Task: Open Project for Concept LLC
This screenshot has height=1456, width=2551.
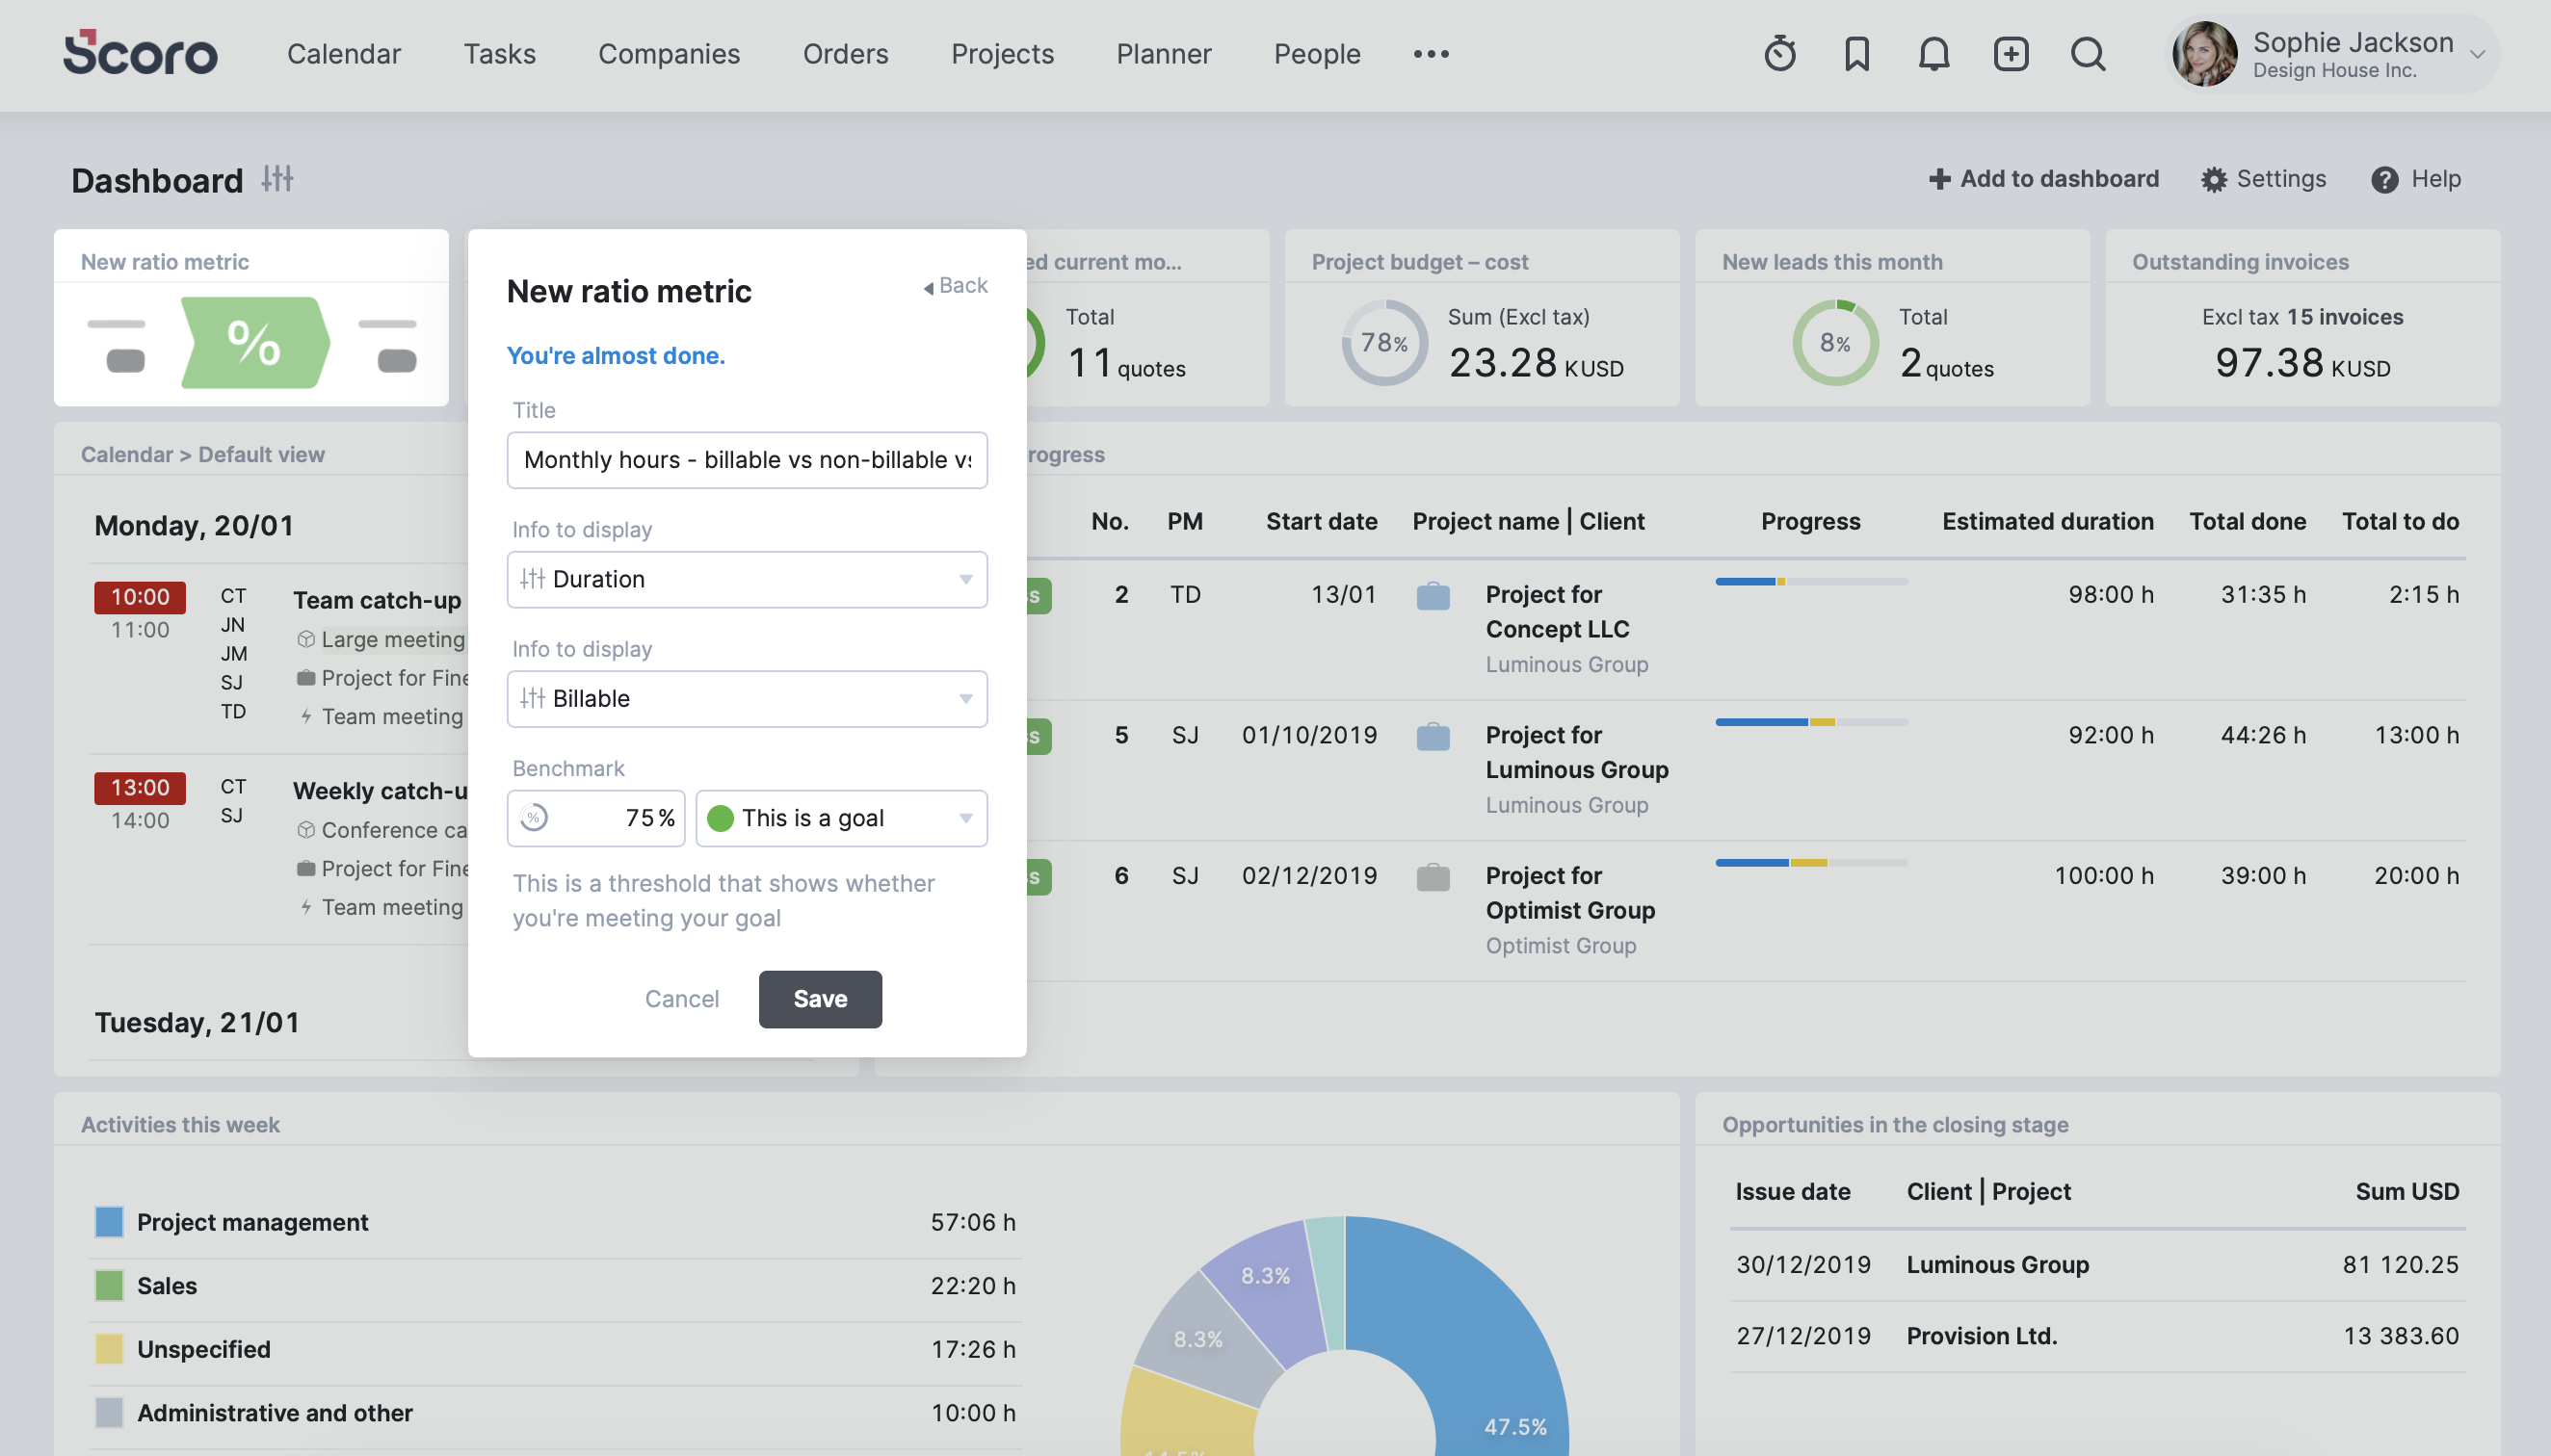Action: (1557, 611)
